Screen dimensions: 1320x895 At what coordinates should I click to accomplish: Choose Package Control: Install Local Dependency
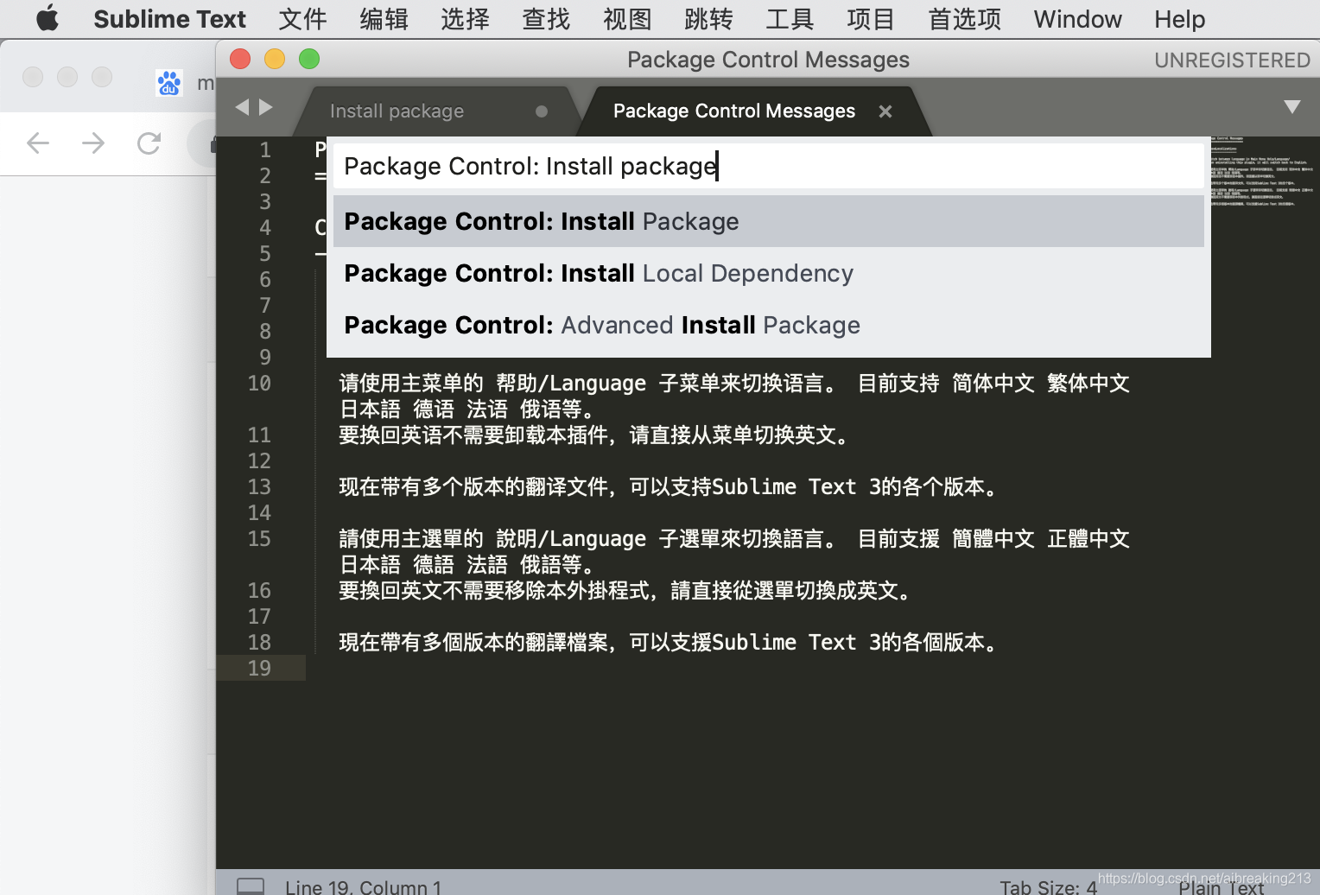597,273
